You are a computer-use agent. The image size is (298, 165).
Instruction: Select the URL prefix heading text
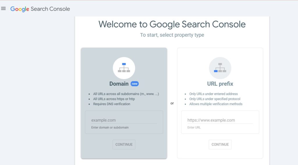220,84
